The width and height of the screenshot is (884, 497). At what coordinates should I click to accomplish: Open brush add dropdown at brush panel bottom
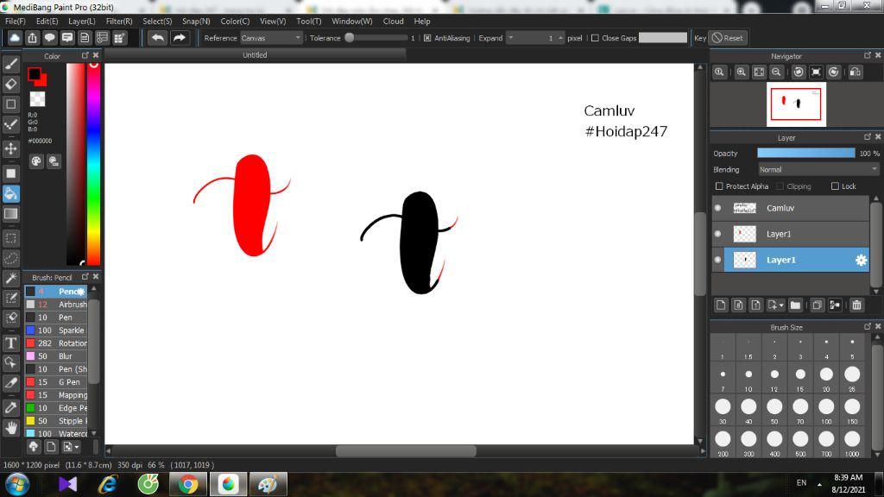pyautogui.click(x=71, y=447)
